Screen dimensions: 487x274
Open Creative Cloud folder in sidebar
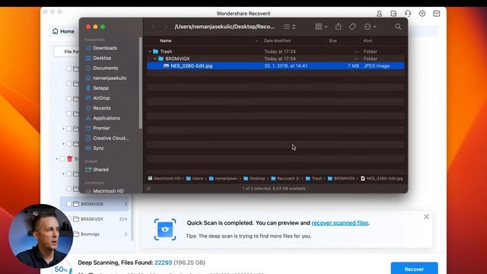[x=107, y=138]
